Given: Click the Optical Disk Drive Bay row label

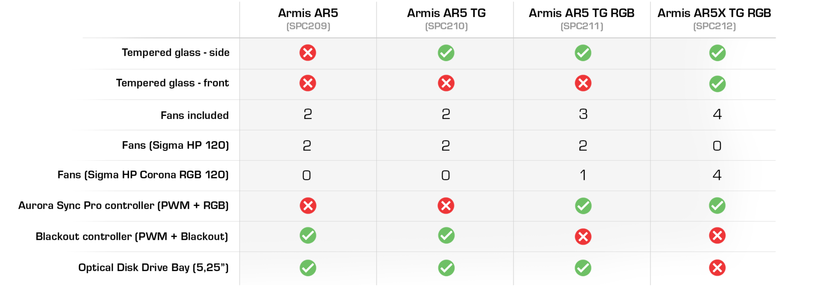Looking at the screenshot, I should pyautogui.click(x=154, y=268).
